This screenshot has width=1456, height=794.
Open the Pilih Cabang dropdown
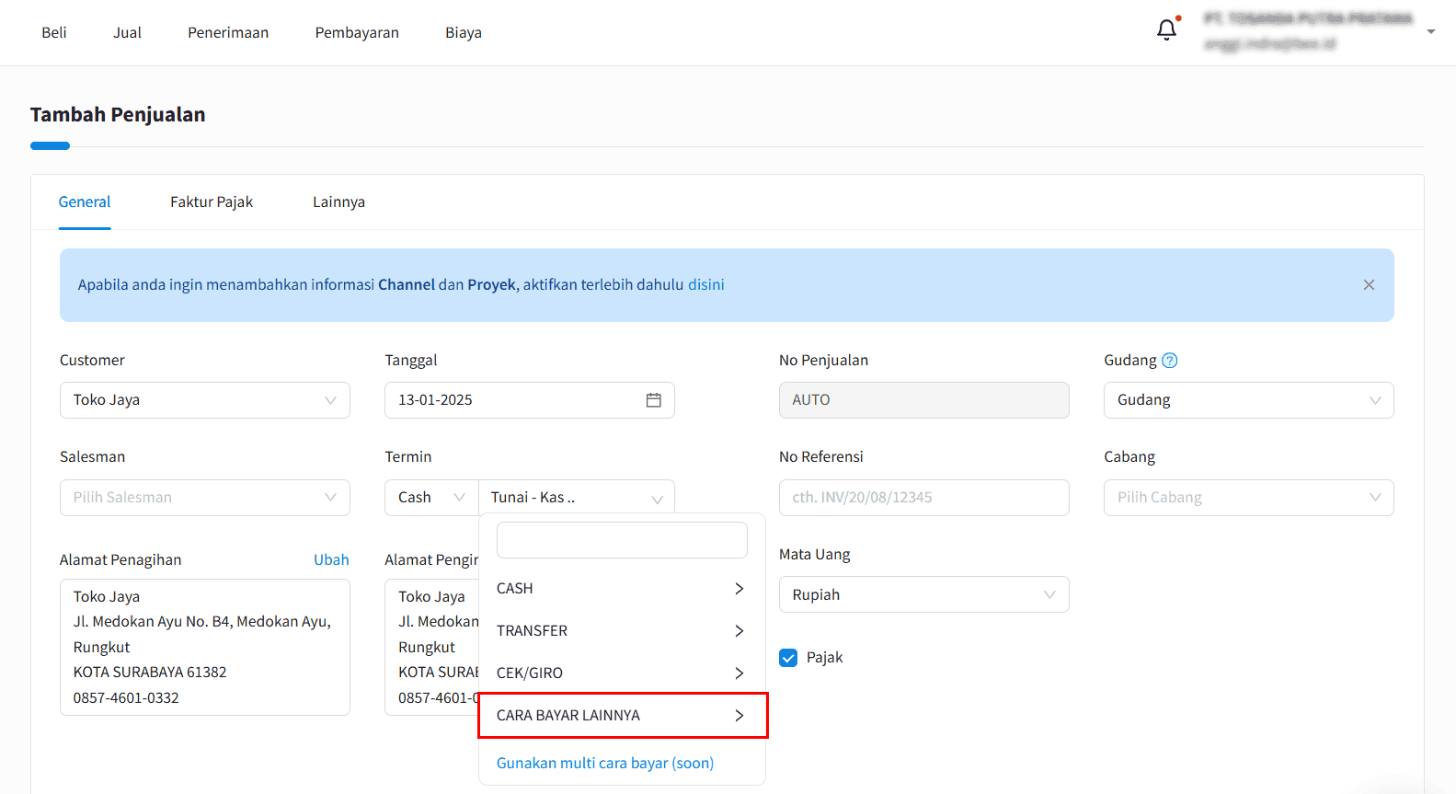(1248, 498)
